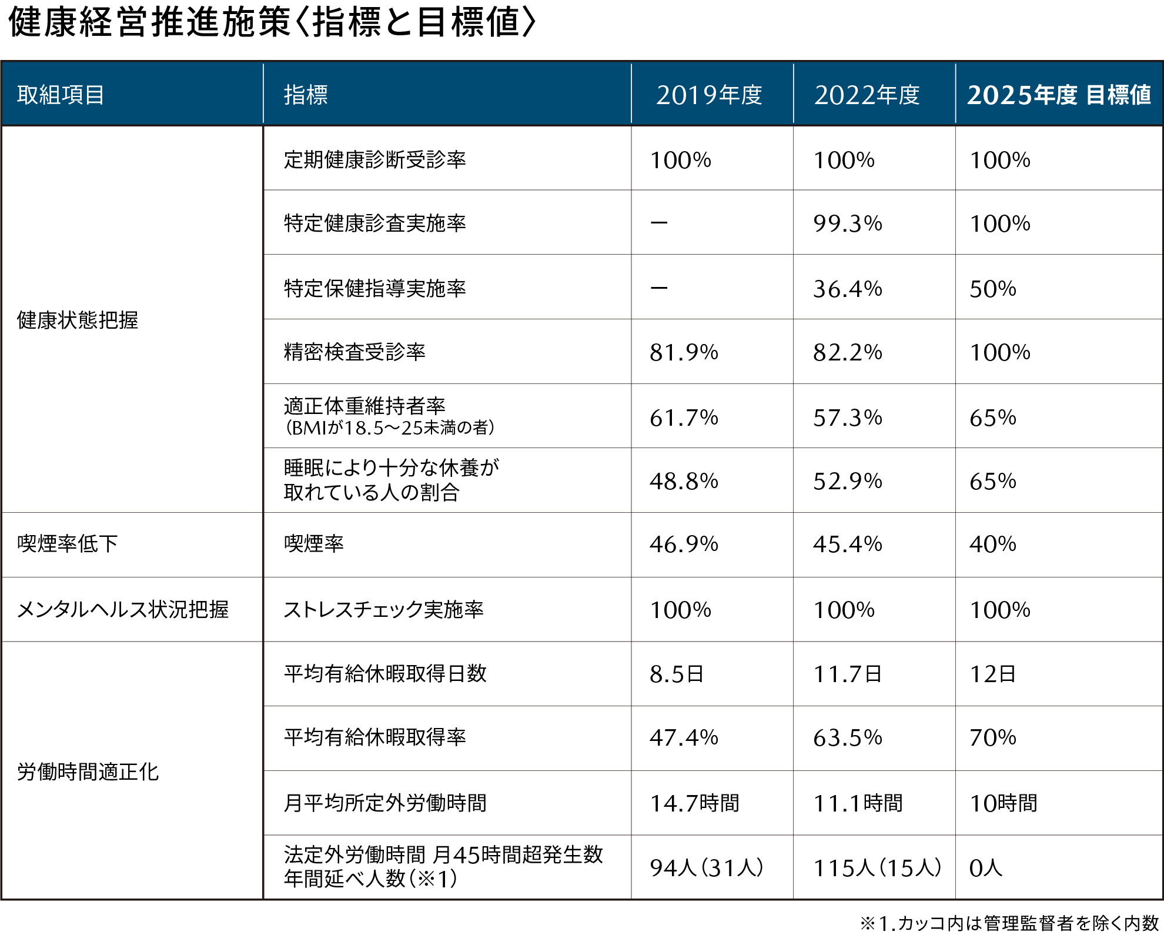The height and width of the screenshot is (935, 1164).
Task: Select the 81.9% value
Action: [x=684, y=352]
